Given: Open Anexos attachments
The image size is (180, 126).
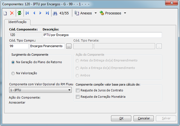Looking at the screenshot, I should coord(83,13).
